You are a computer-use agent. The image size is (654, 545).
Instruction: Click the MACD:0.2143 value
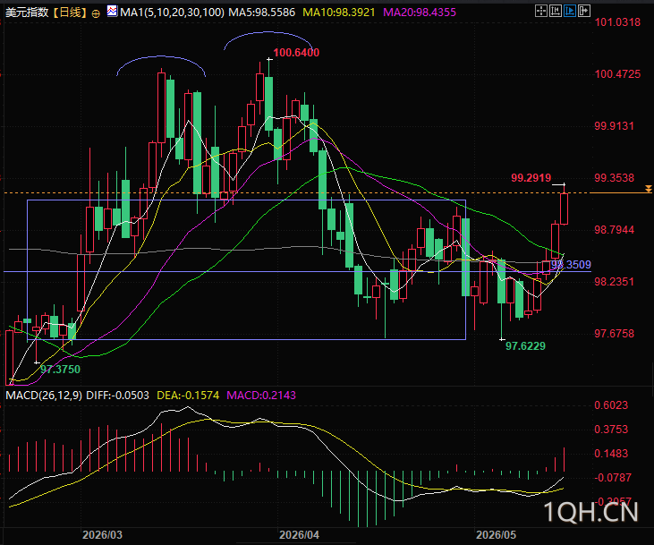coord(261,396)
